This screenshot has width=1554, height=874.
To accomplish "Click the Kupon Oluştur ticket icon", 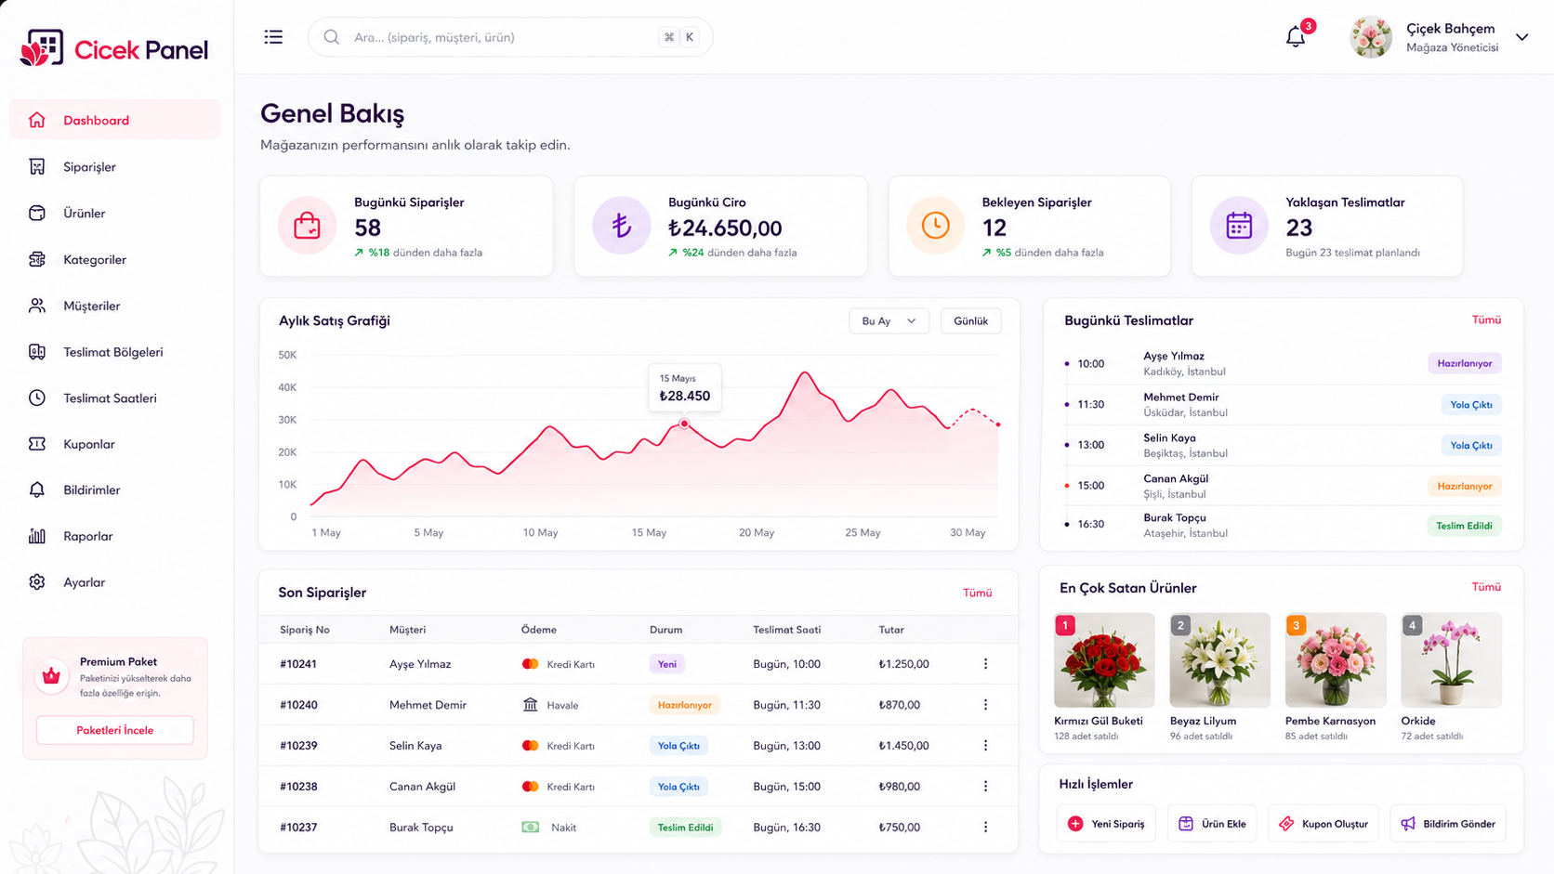I will (x=1286, y=824).
